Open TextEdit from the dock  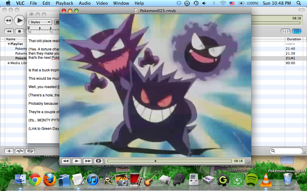(78, 179)
